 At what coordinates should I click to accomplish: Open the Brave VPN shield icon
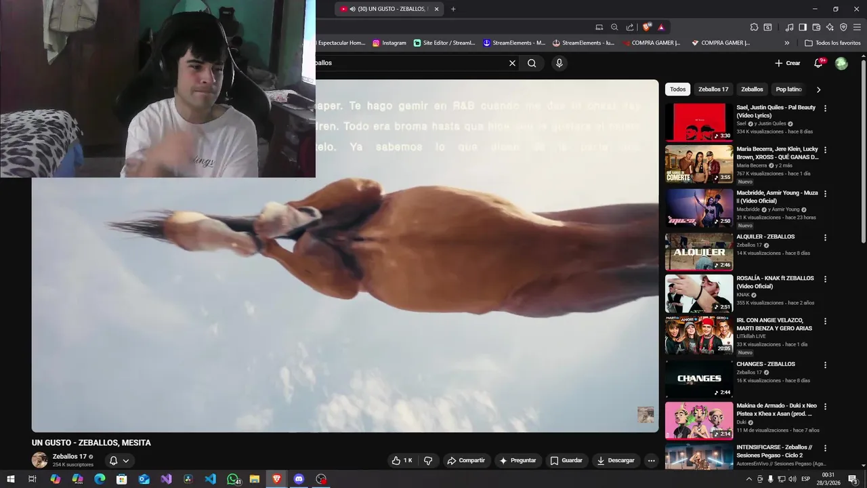tap(843, 27)
